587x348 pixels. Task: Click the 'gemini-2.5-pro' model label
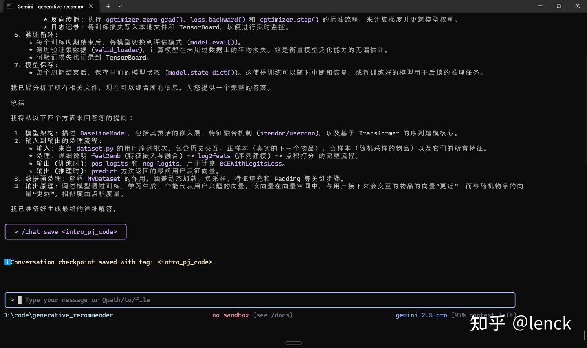click(421, 315)
